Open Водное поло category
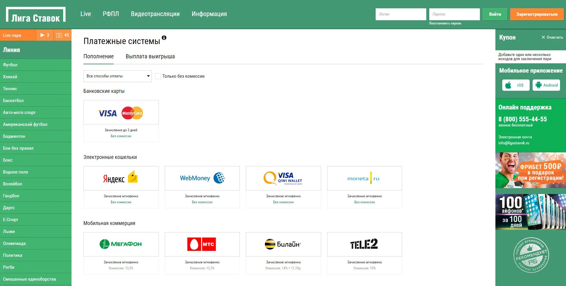Image resolution: width=566 pixels, height=286 pixels. click(x=36, y=172)
